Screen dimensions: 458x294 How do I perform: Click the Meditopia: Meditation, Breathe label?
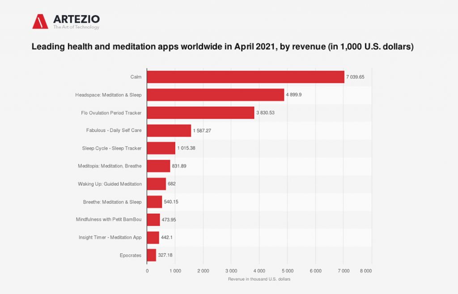coord(110,166)
